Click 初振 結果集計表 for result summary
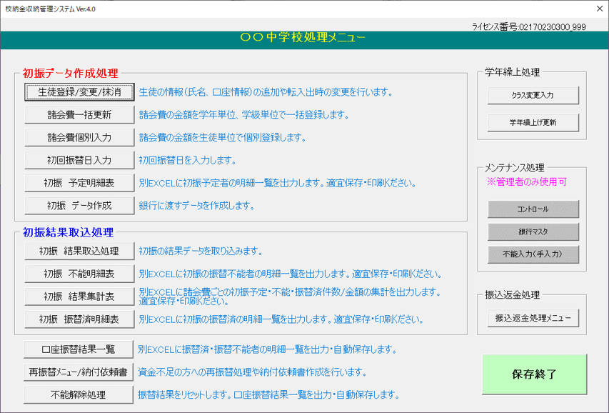Image resolution: width=609 pixels, height=413 pixels. coord(77,296)
